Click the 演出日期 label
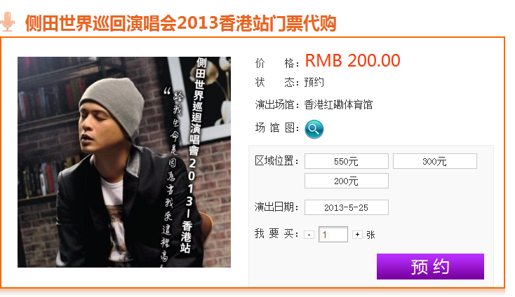Image resolution: width=515 pixels, height=297 pixels. click(x=277, y=207)
